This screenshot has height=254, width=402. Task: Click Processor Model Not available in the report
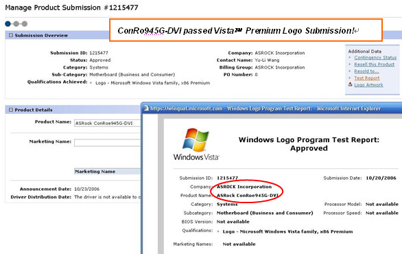(382, 204)
